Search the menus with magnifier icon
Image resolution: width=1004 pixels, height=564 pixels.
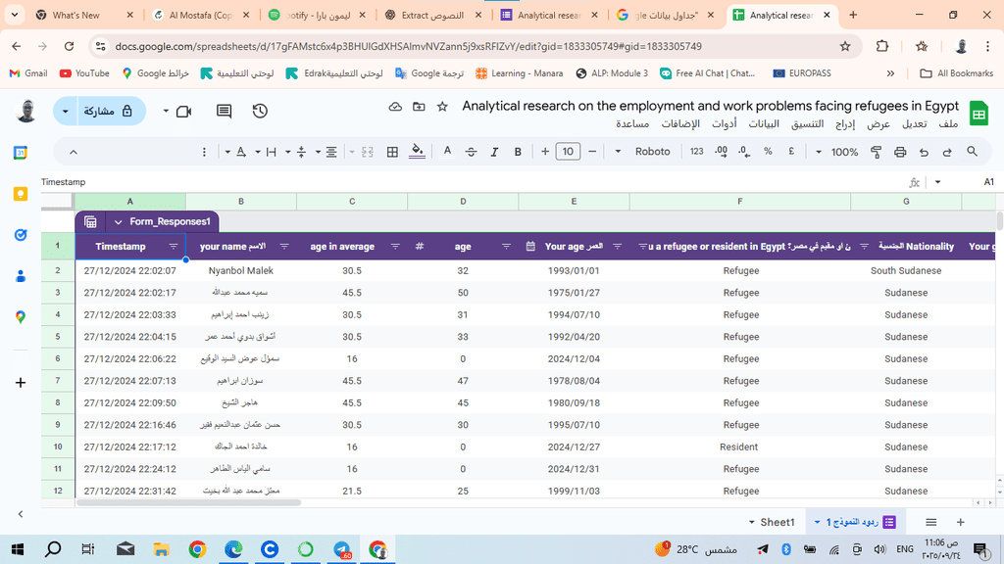pos(973,152)
